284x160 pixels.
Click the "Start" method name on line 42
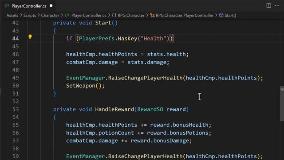click(x=103, y=23)
